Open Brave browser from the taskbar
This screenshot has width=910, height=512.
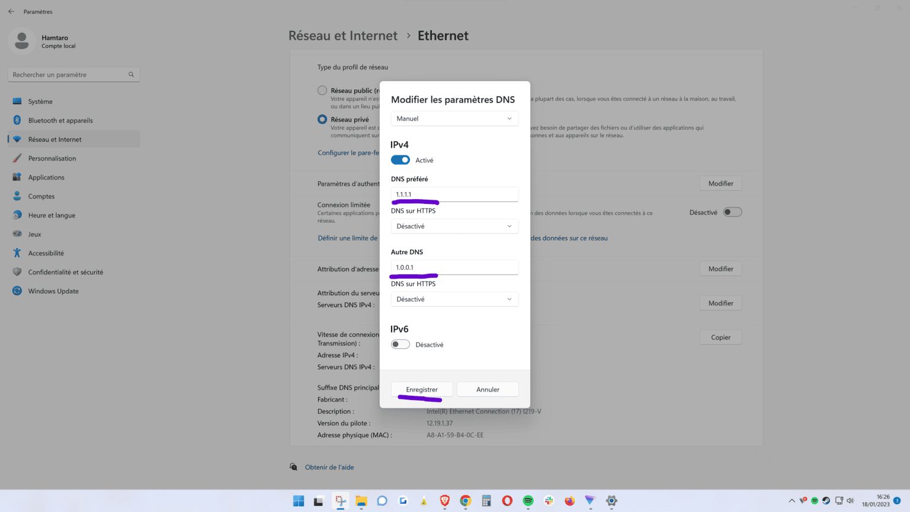coord(444,501)
